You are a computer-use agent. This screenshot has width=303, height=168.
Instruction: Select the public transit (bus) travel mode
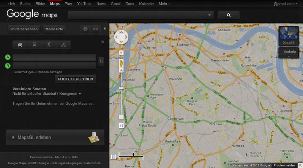click(x=35, y=45)
